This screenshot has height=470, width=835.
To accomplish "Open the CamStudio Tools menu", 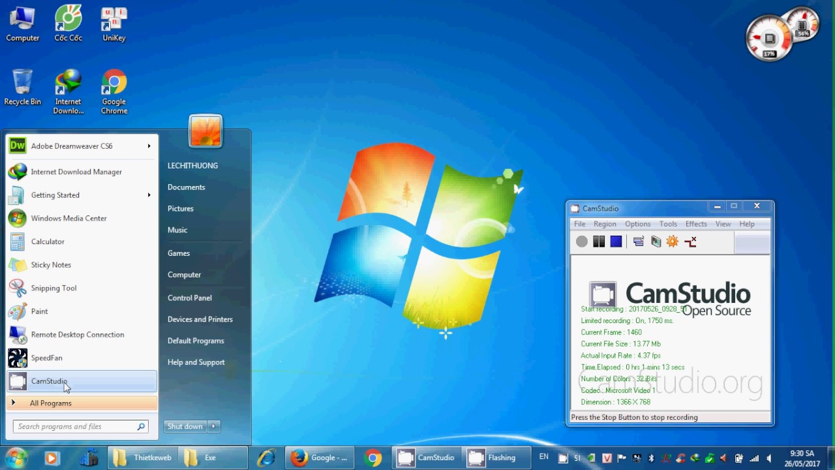I will pos(668,224).
